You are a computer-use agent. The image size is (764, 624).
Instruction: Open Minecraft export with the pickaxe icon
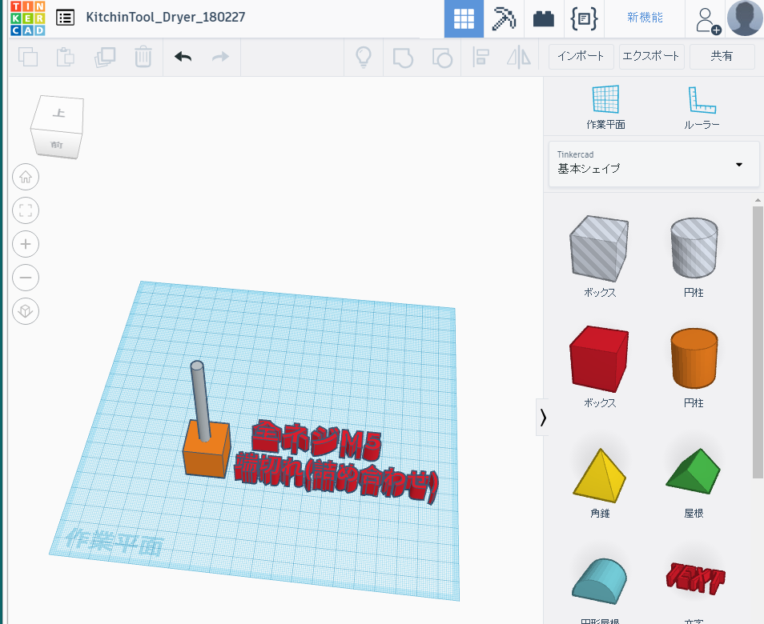(504, 18)
